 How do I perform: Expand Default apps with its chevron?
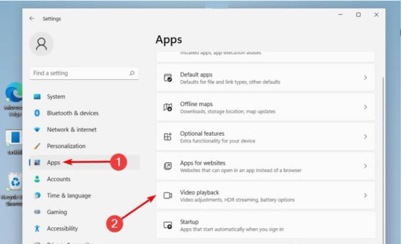(365, 78)
